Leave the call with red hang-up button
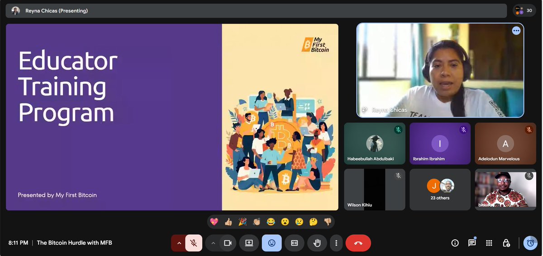 [x=358, y=243]
